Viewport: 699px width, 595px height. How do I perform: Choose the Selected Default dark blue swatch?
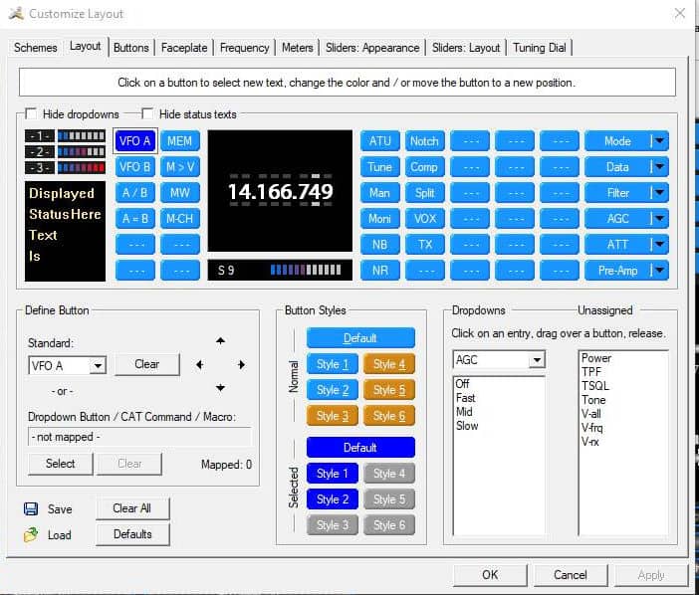(360, 448)
